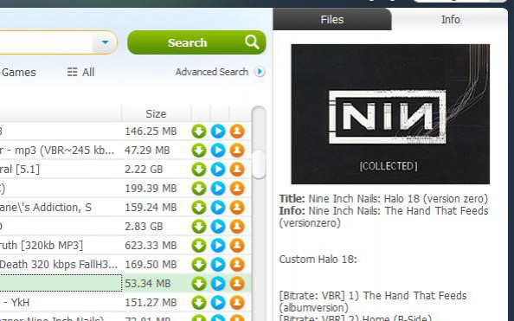
Task: Play the 47.29 MB result
Action: (218, 151)
